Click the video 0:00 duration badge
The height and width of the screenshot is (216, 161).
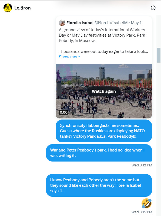(63, 112)
